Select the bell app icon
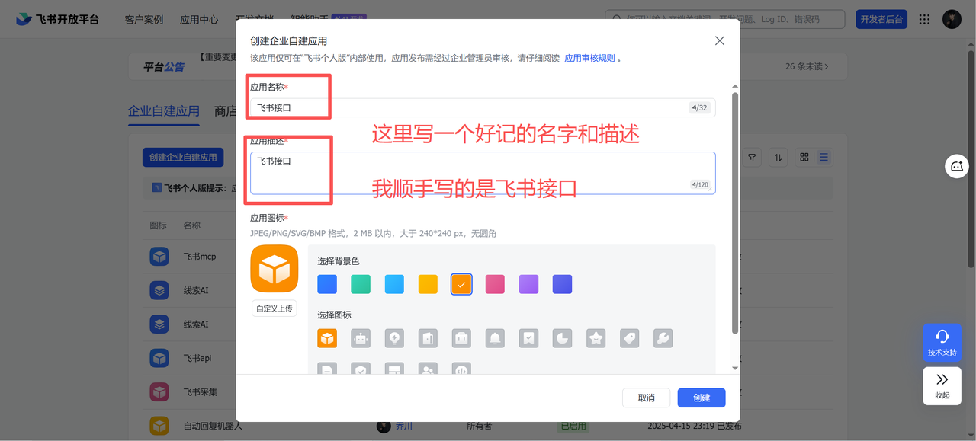This screenshot has height=441, width=976. click(495, 338)
